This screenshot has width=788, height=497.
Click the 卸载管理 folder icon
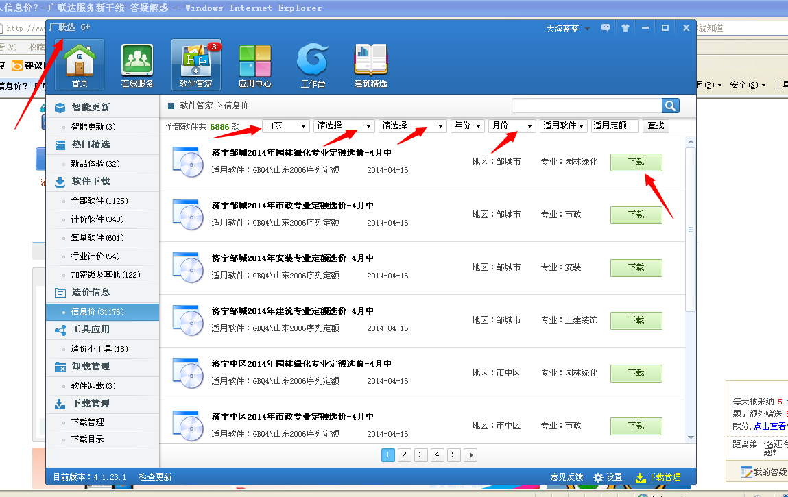click(x=60, y=367)
